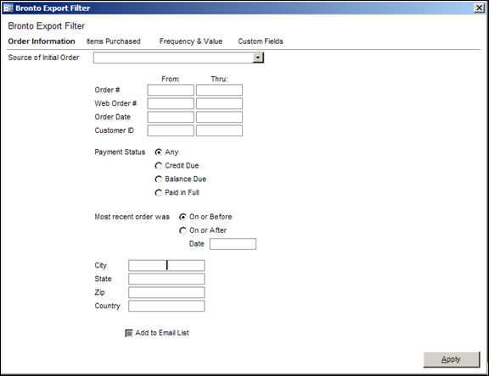The image size is (489, 376).
Task: Go to the Custom Fields tab
Action: [261, 41]
